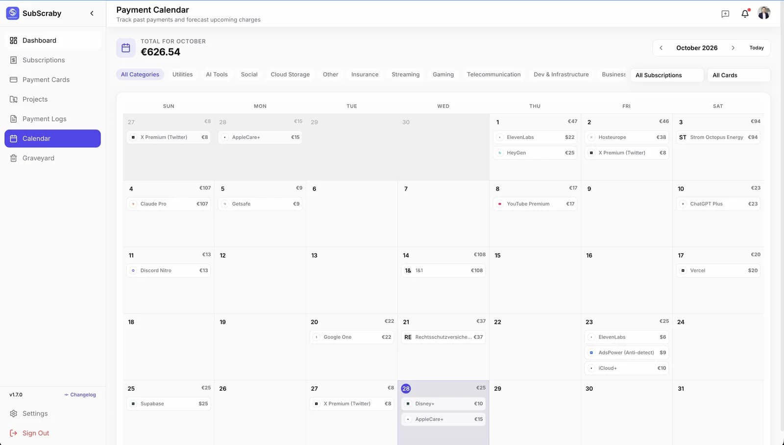Open the Payment Cards page
Screen dimensions: 784x445
52,80
